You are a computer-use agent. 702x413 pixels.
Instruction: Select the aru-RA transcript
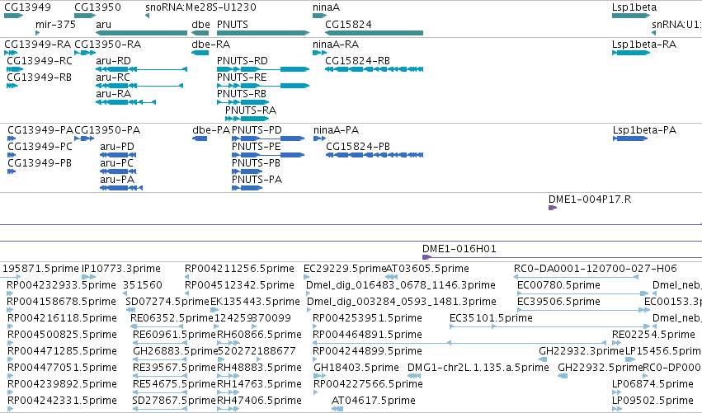coord(126,102)
